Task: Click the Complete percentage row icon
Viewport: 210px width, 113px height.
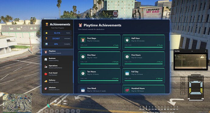Action: pyautogui.click(x=47, y=44)
